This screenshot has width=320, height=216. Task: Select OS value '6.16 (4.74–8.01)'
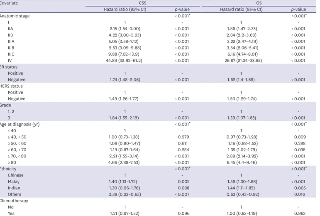242,54
